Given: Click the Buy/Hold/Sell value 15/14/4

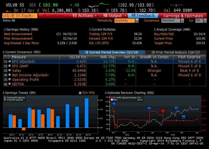Looking at the screenshot, I should click(199, 34).
